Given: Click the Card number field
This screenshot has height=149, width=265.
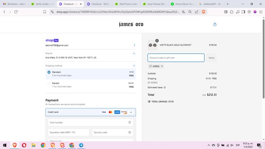Looking at the screenshot, I should pyautogui.click(x=91, y=123).
